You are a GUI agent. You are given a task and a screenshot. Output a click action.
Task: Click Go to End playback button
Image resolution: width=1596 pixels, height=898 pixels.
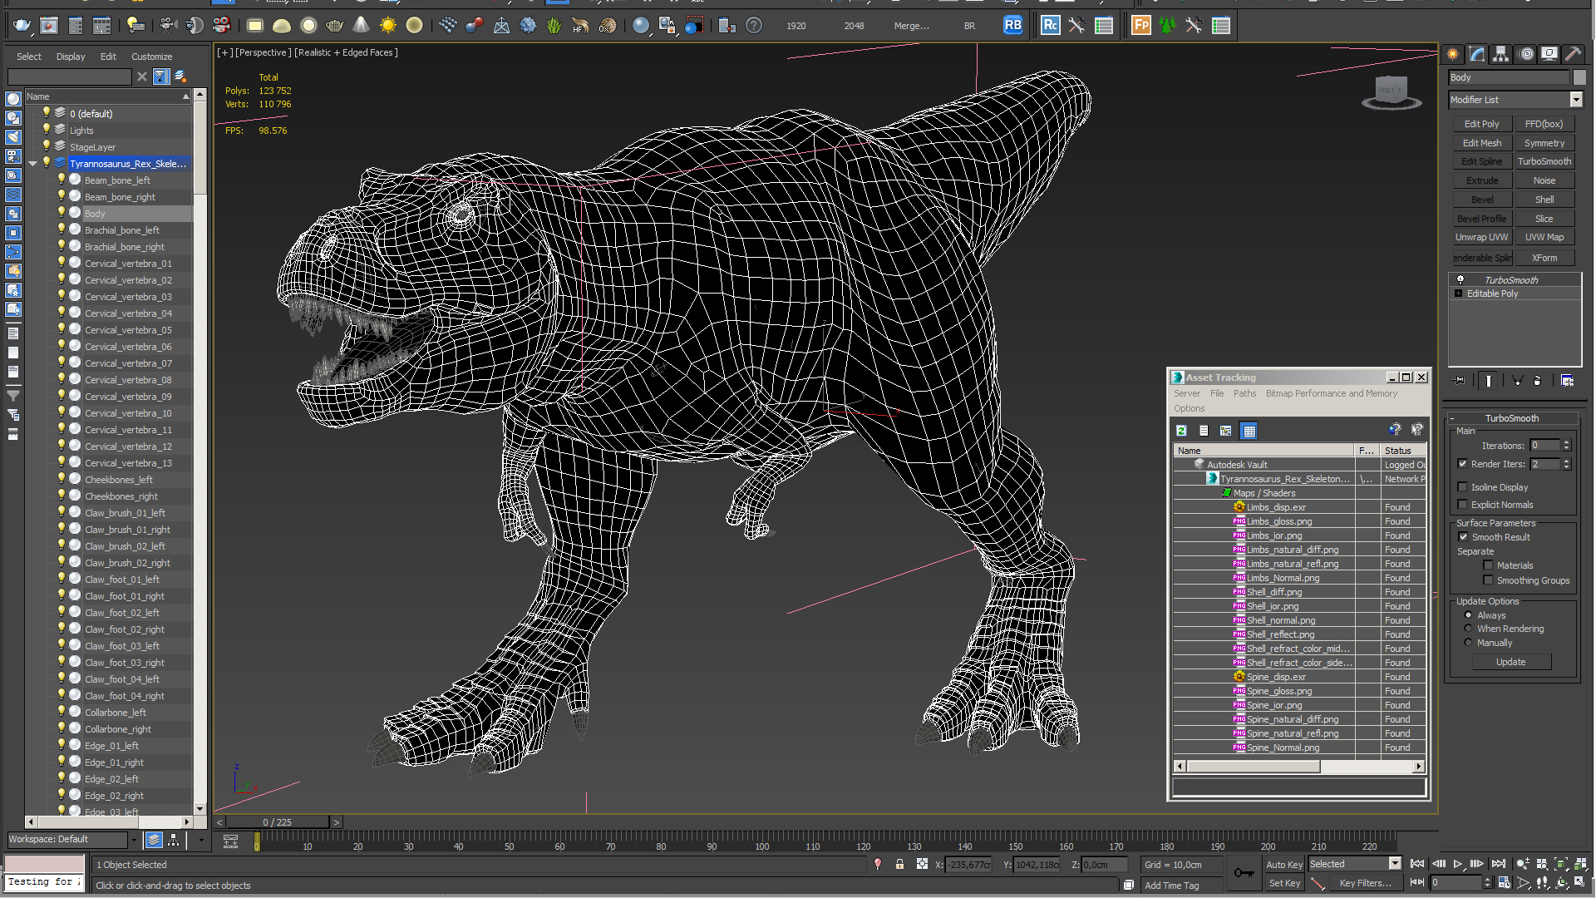click(1498, 865)
